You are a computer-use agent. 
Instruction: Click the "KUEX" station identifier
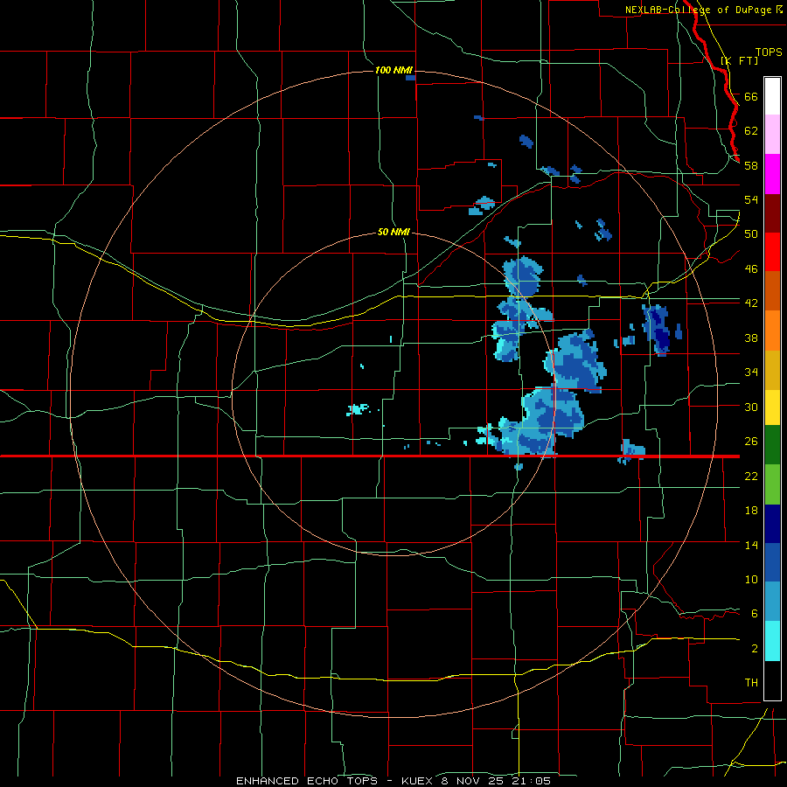(x=418, y=781)
